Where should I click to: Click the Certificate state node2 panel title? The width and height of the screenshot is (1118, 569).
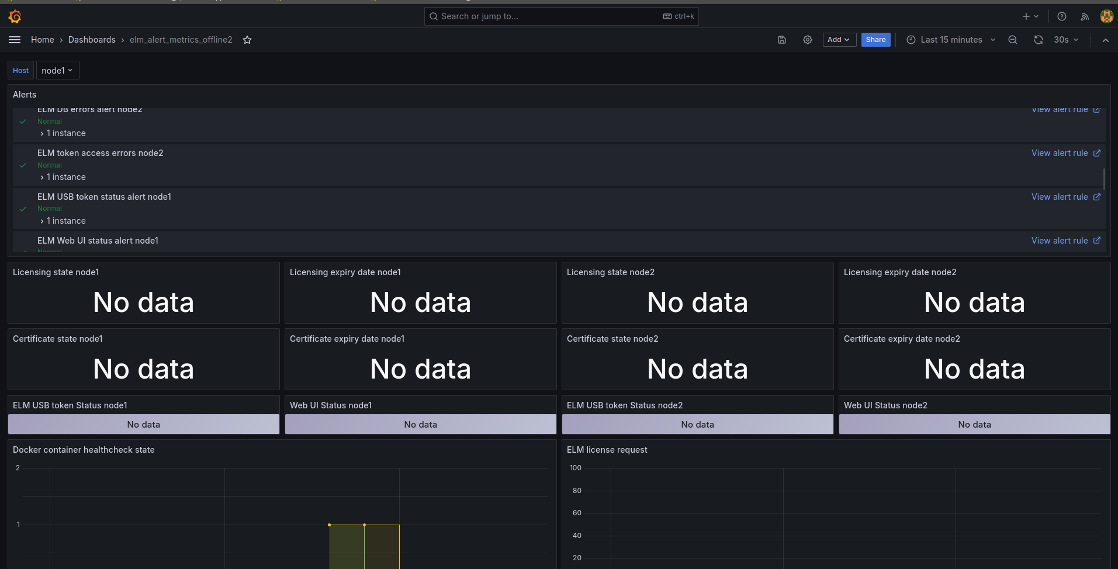tap(612, 339)
